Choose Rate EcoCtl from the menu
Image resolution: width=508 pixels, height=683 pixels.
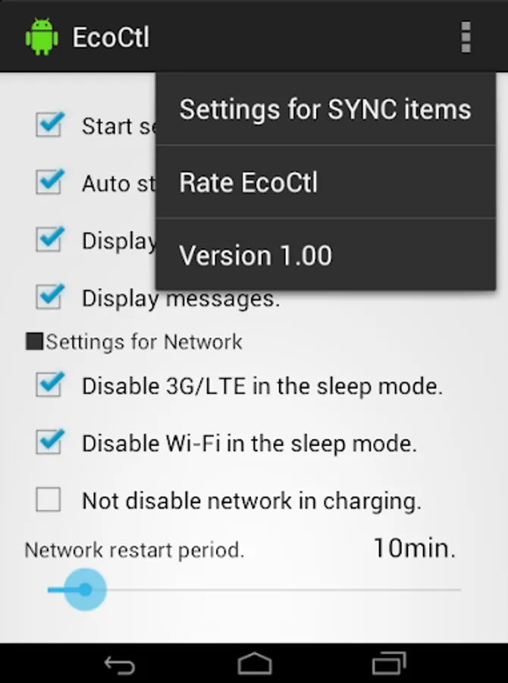coord(325,182)
